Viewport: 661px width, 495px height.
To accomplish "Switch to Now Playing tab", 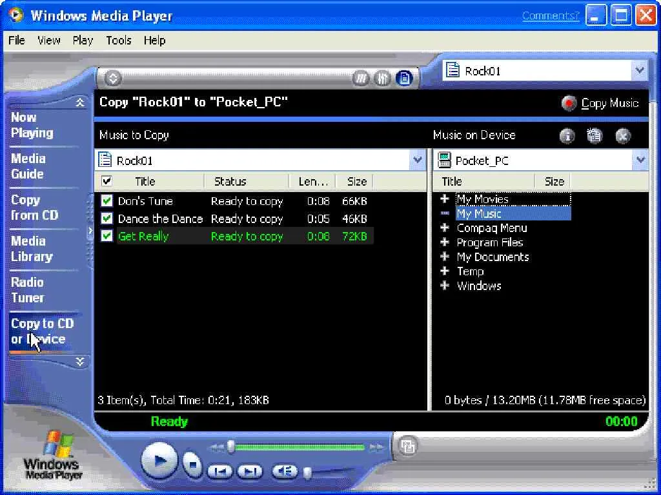I will (32, 125).
